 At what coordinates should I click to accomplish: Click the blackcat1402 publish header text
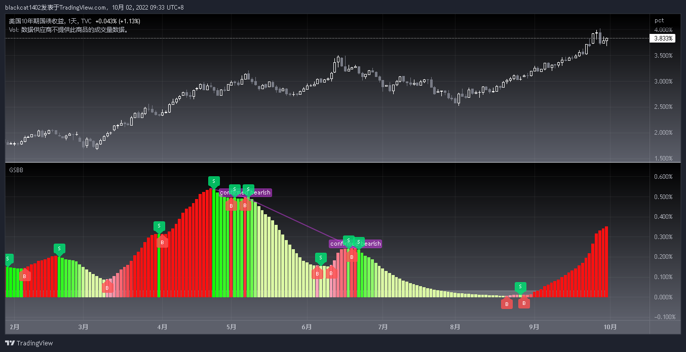pos(95,8)
